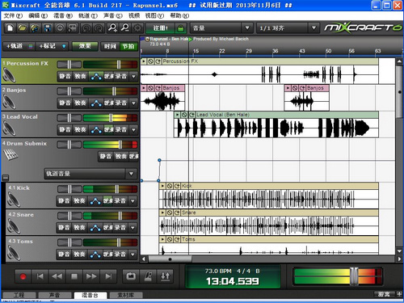Click the Redo arrow icon

click(99, 27)
